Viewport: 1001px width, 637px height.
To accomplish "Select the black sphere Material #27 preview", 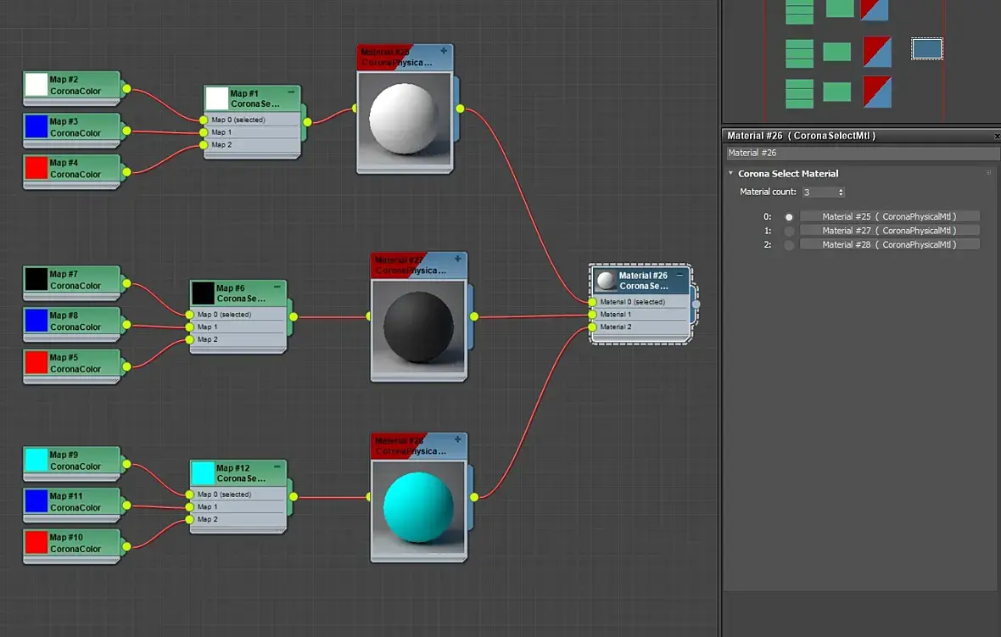I will coord(419,327).
